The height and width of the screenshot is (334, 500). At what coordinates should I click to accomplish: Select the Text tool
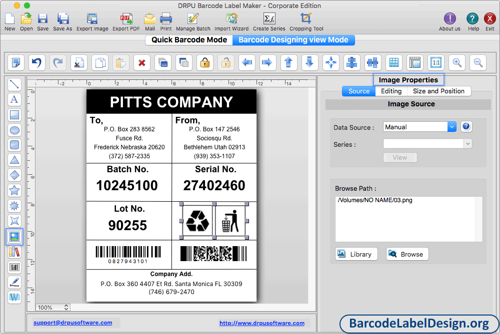click(14, 99)
